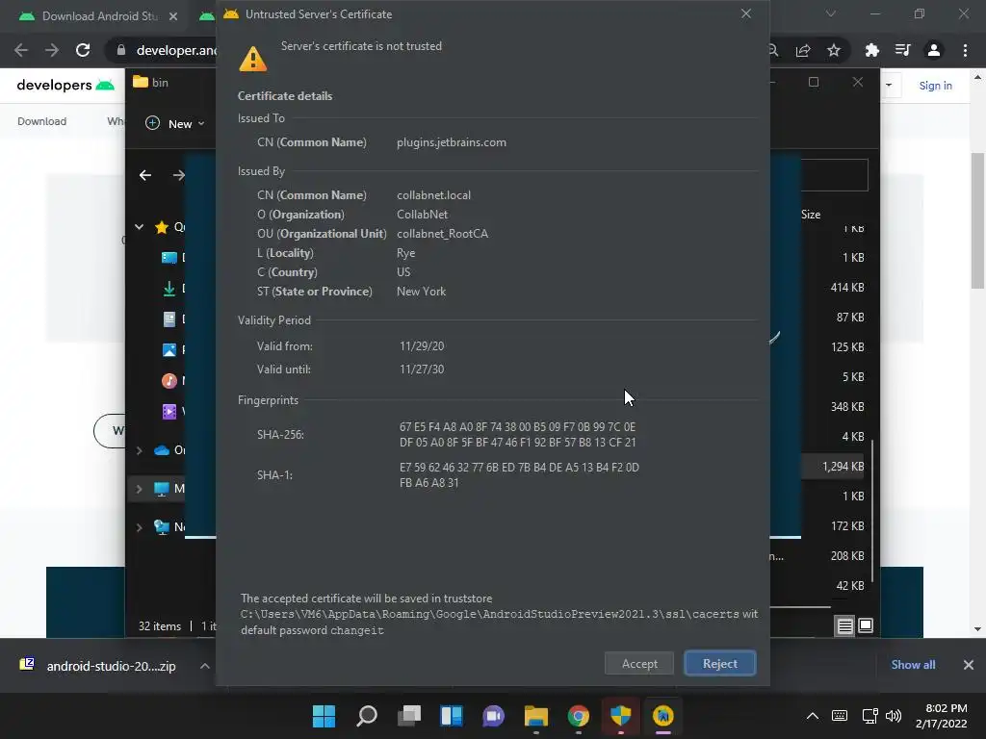Show all downloads

coord(913,665)
